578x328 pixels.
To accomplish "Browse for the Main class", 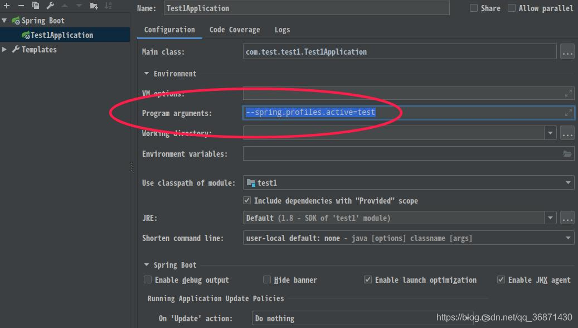I will (567, 52).
